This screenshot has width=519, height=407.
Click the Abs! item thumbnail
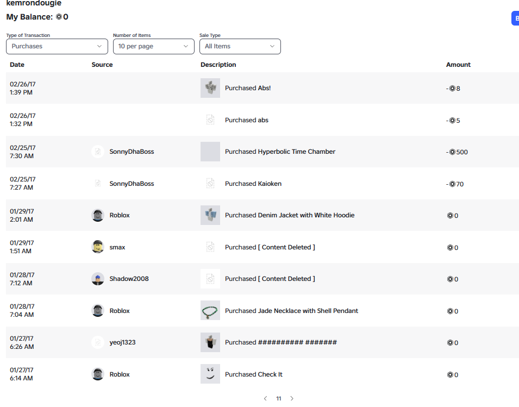coord(210,88)
